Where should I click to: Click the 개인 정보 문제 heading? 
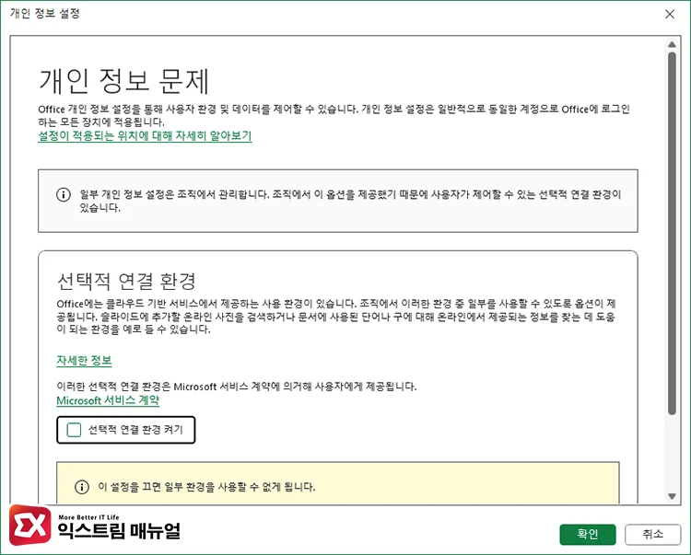pyautogui.click(x=124, y=81)
